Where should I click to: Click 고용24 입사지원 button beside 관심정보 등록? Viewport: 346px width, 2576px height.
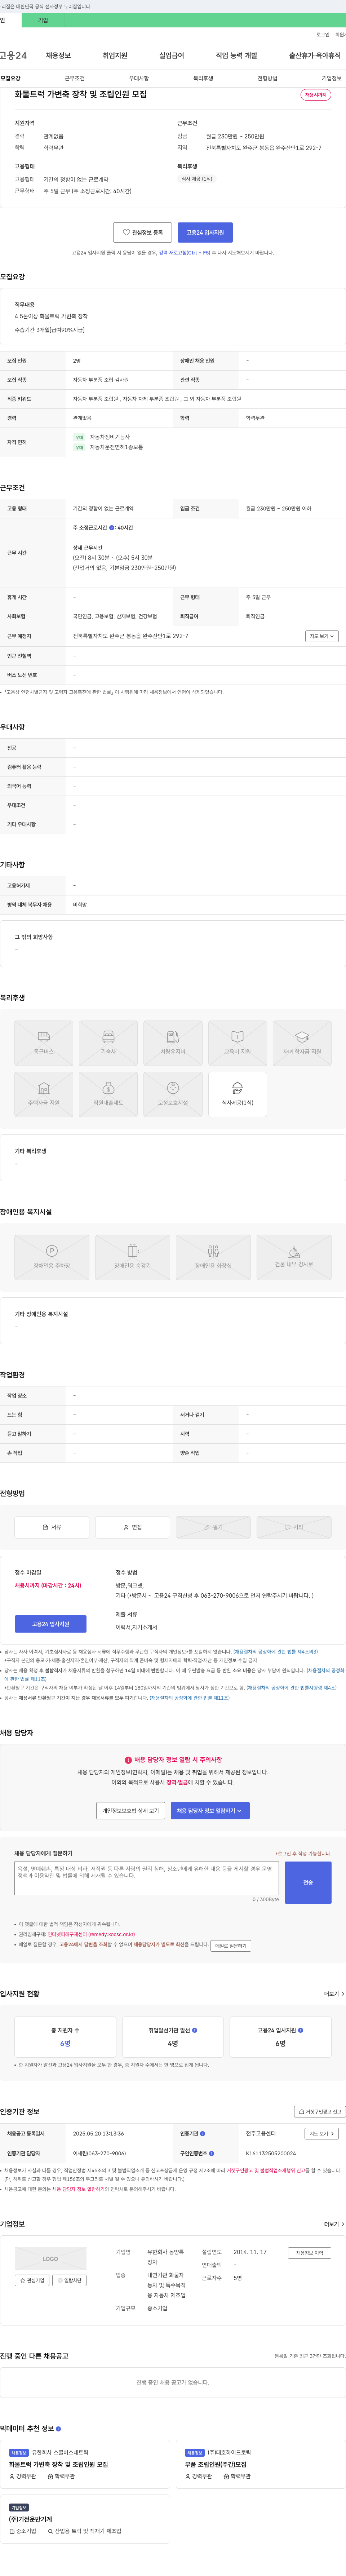coord(205,232)
